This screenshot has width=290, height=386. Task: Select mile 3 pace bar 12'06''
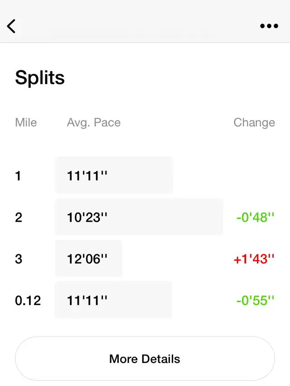[88, 258]
